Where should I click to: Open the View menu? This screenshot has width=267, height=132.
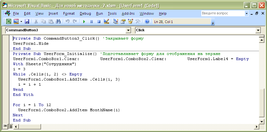click(39, 13)
